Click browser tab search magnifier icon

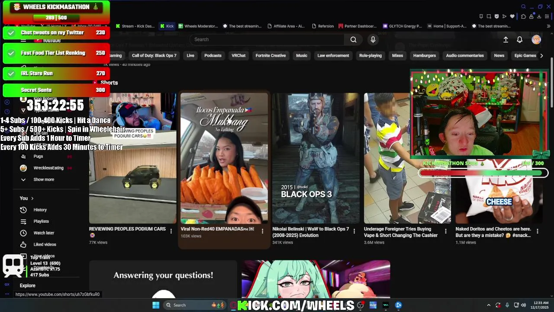[x=523, y=6]
